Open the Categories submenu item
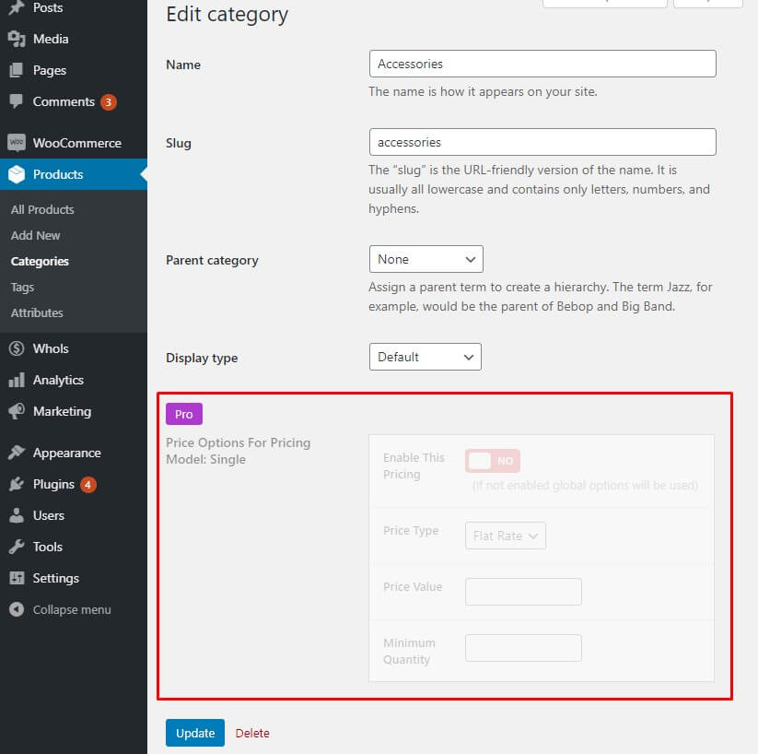 point(40,262)
